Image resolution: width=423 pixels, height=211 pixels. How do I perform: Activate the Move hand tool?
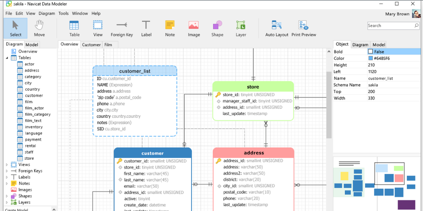coord(39,28)
